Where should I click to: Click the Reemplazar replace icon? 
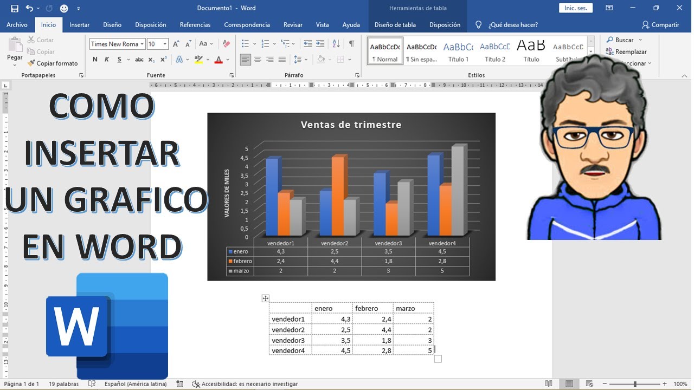point(610,52)
